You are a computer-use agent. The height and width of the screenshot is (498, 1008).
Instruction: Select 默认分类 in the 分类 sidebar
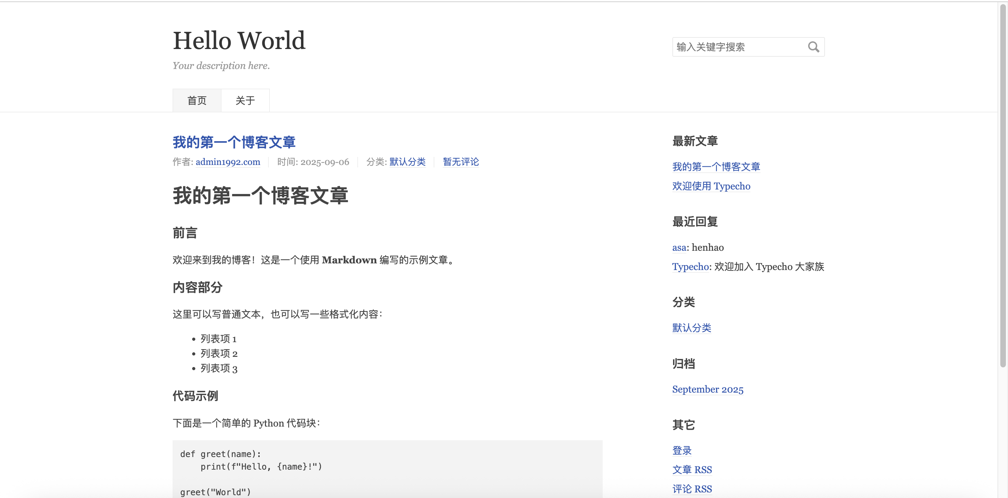pos(692,328)
